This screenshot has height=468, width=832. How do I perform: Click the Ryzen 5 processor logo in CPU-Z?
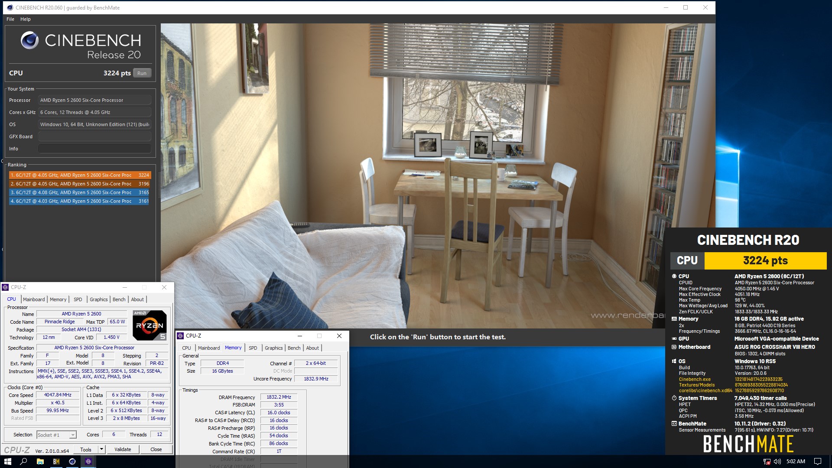point(149,325)
